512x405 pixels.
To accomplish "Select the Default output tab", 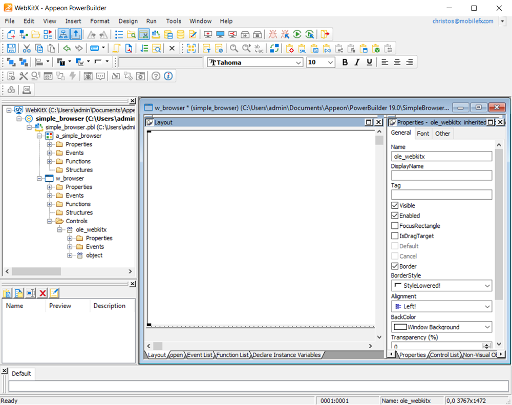I will click(21, 373).
